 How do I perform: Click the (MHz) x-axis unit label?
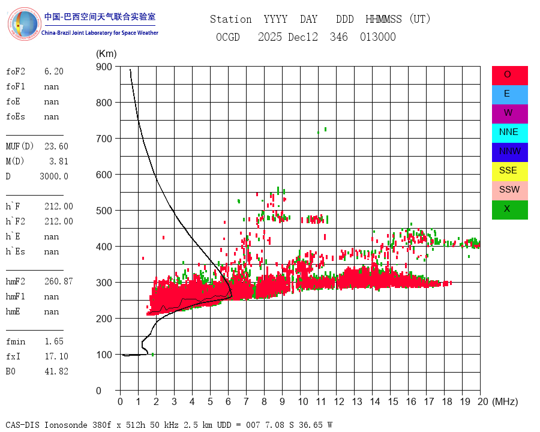[505, 401]
